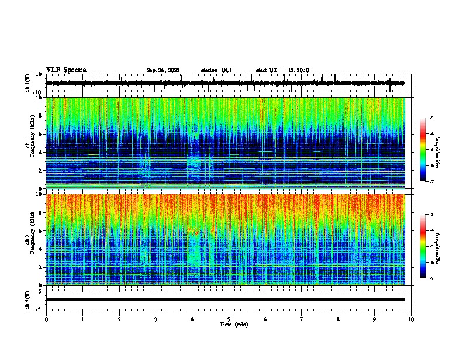Click the "2" tick label on time axis

119,319
